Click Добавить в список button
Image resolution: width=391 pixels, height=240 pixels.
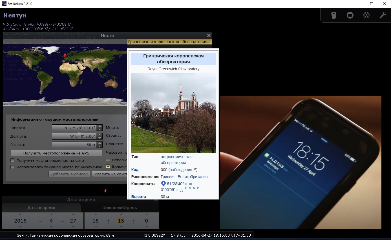(x=69, y=174)
